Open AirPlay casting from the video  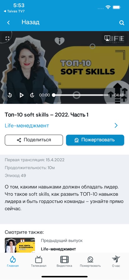point(107,38)
